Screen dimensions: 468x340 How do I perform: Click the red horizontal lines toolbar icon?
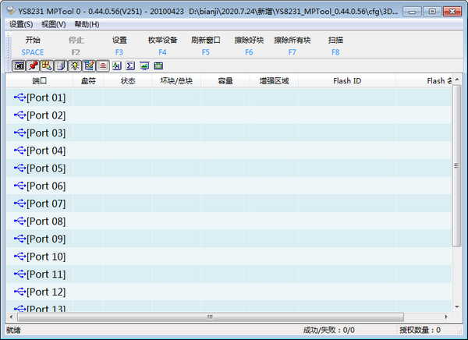pos(103,66)
